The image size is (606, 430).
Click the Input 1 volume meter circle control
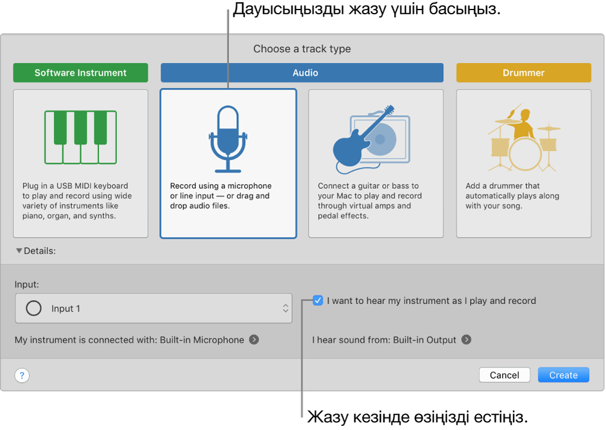pos(34,308)
